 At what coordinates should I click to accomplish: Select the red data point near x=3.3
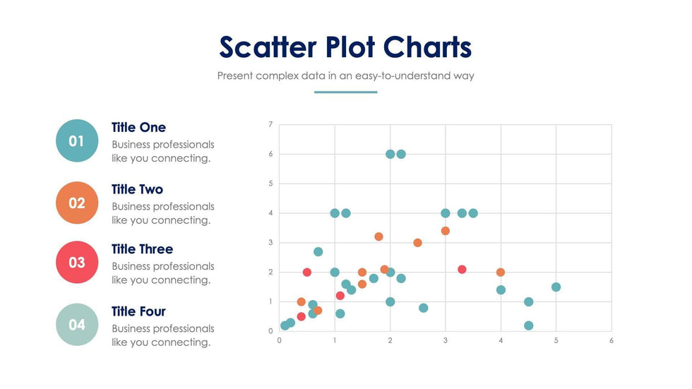pyautogui.click(x=462, y=269)
